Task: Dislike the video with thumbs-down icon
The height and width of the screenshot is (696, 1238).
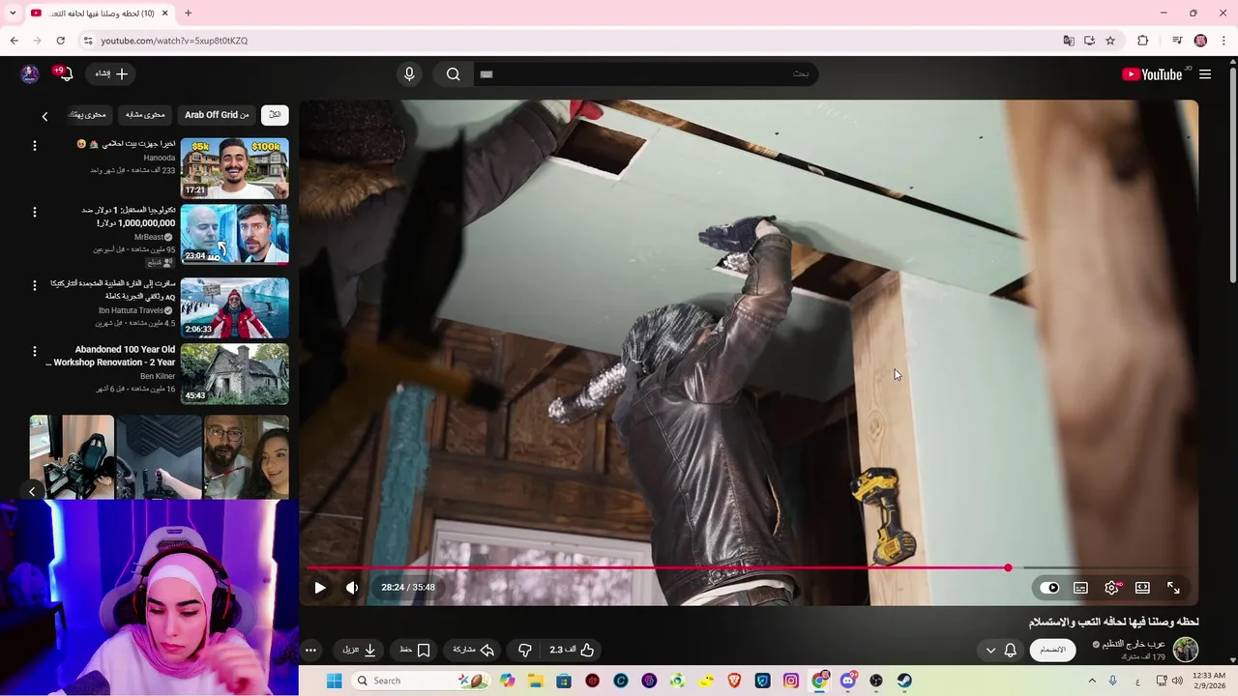Action: [x=525, y=651]
